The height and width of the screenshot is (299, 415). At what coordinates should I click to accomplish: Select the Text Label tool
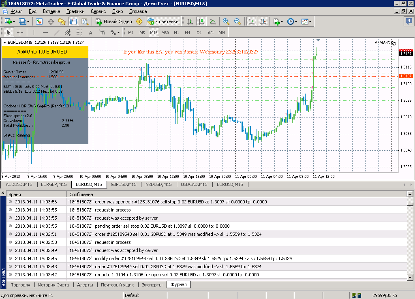[102, 32]
